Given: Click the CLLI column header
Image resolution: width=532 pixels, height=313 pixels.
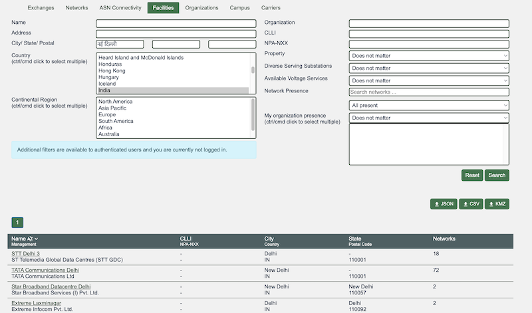Looking at the screenshot, I should coord(186,239).
